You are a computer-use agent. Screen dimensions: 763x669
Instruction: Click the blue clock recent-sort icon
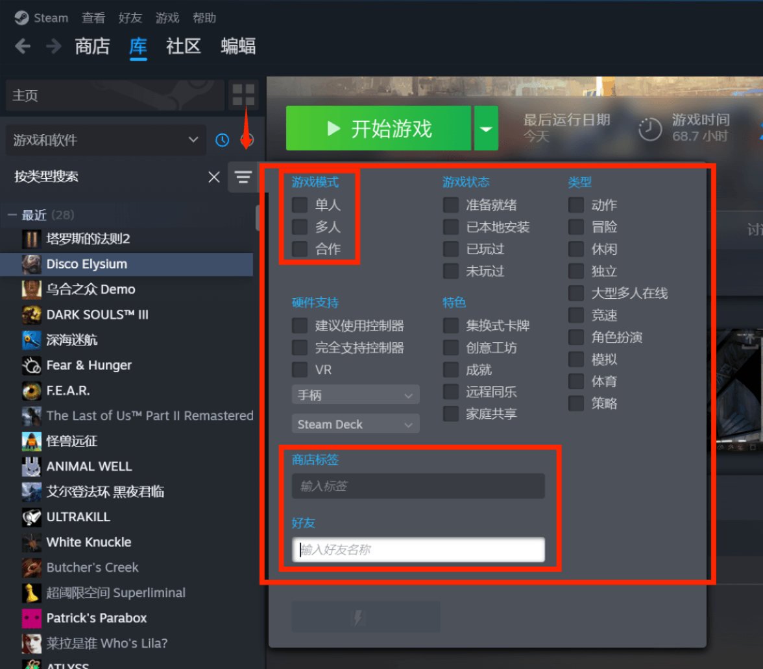point(223,140)
